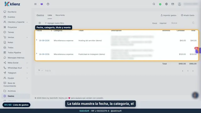Open the 99+ notifications badge

[x=196, y=48]
